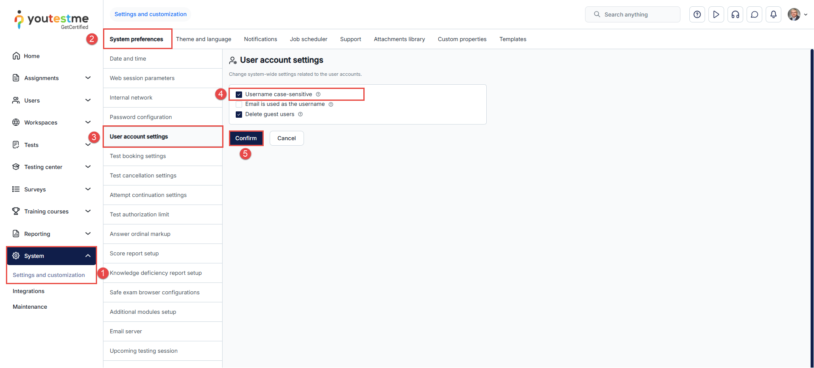Open the Job scheduler tab
This screenshot has height=368, width=814.
tap(308, 39)
